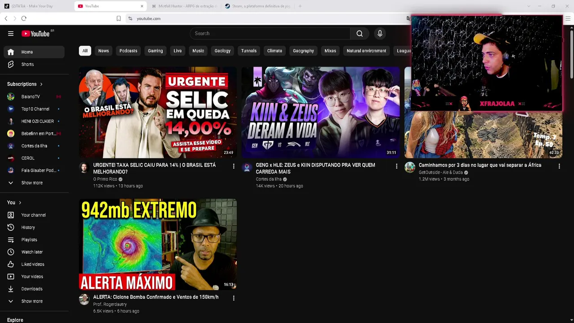Select the Gaming filter chip
The image size is (574, 323).
pyautogui.click(x=156, y=51)
